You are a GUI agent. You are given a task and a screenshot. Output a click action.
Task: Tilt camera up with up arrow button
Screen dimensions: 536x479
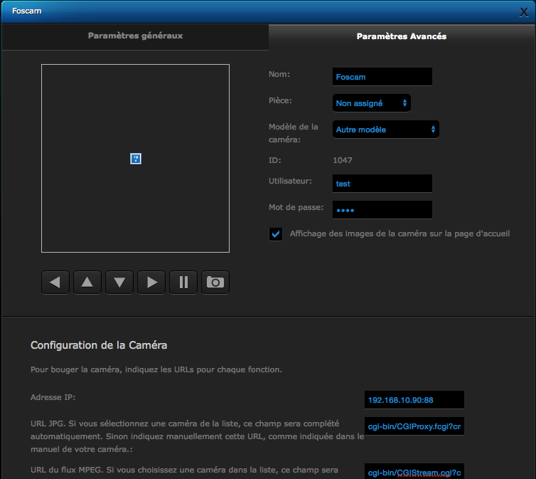point(87,283)
